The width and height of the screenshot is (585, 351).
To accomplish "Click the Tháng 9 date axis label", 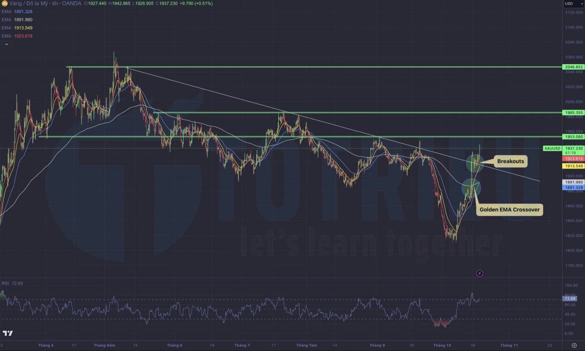I will click(377, 345).
